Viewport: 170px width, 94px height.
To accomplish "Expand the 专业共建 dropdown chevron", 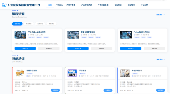I will (x=123, y=5).
